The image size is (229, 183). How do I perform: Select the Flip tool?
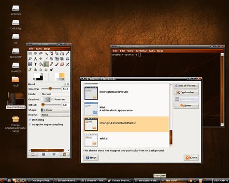coord(30,64)
